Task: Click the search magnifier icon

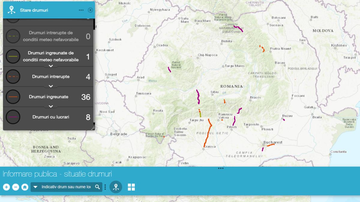Action: (x=97, y=187)
